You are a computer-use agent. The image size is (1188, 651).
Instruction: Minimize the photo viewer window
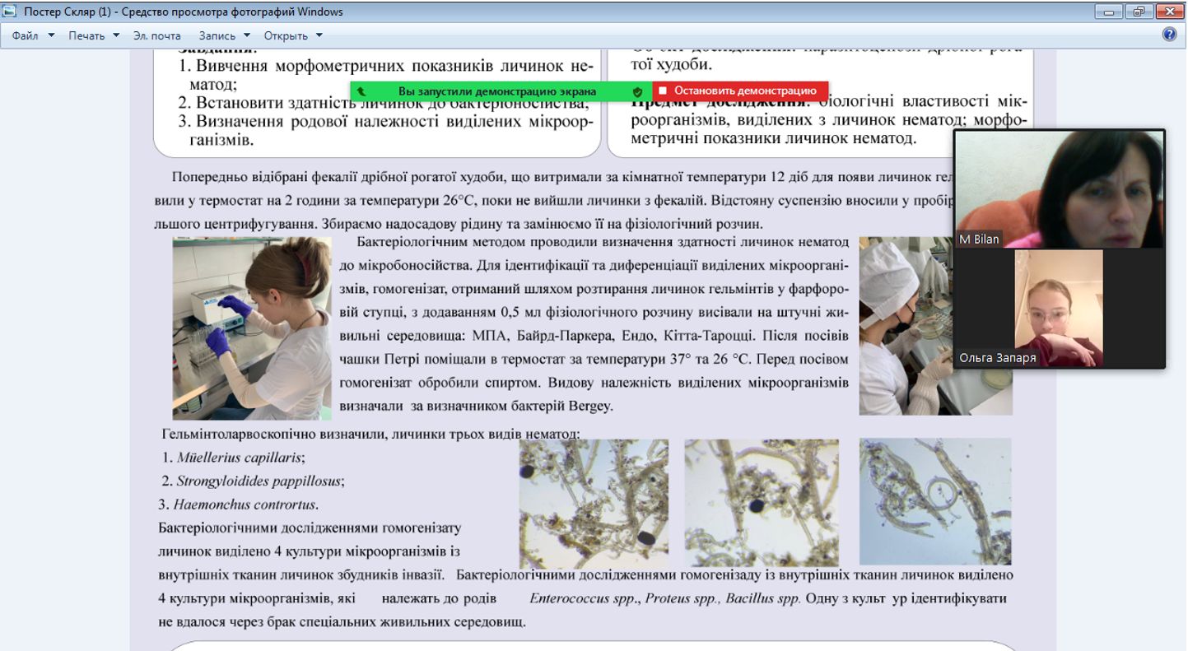[x=1109, y=12]
